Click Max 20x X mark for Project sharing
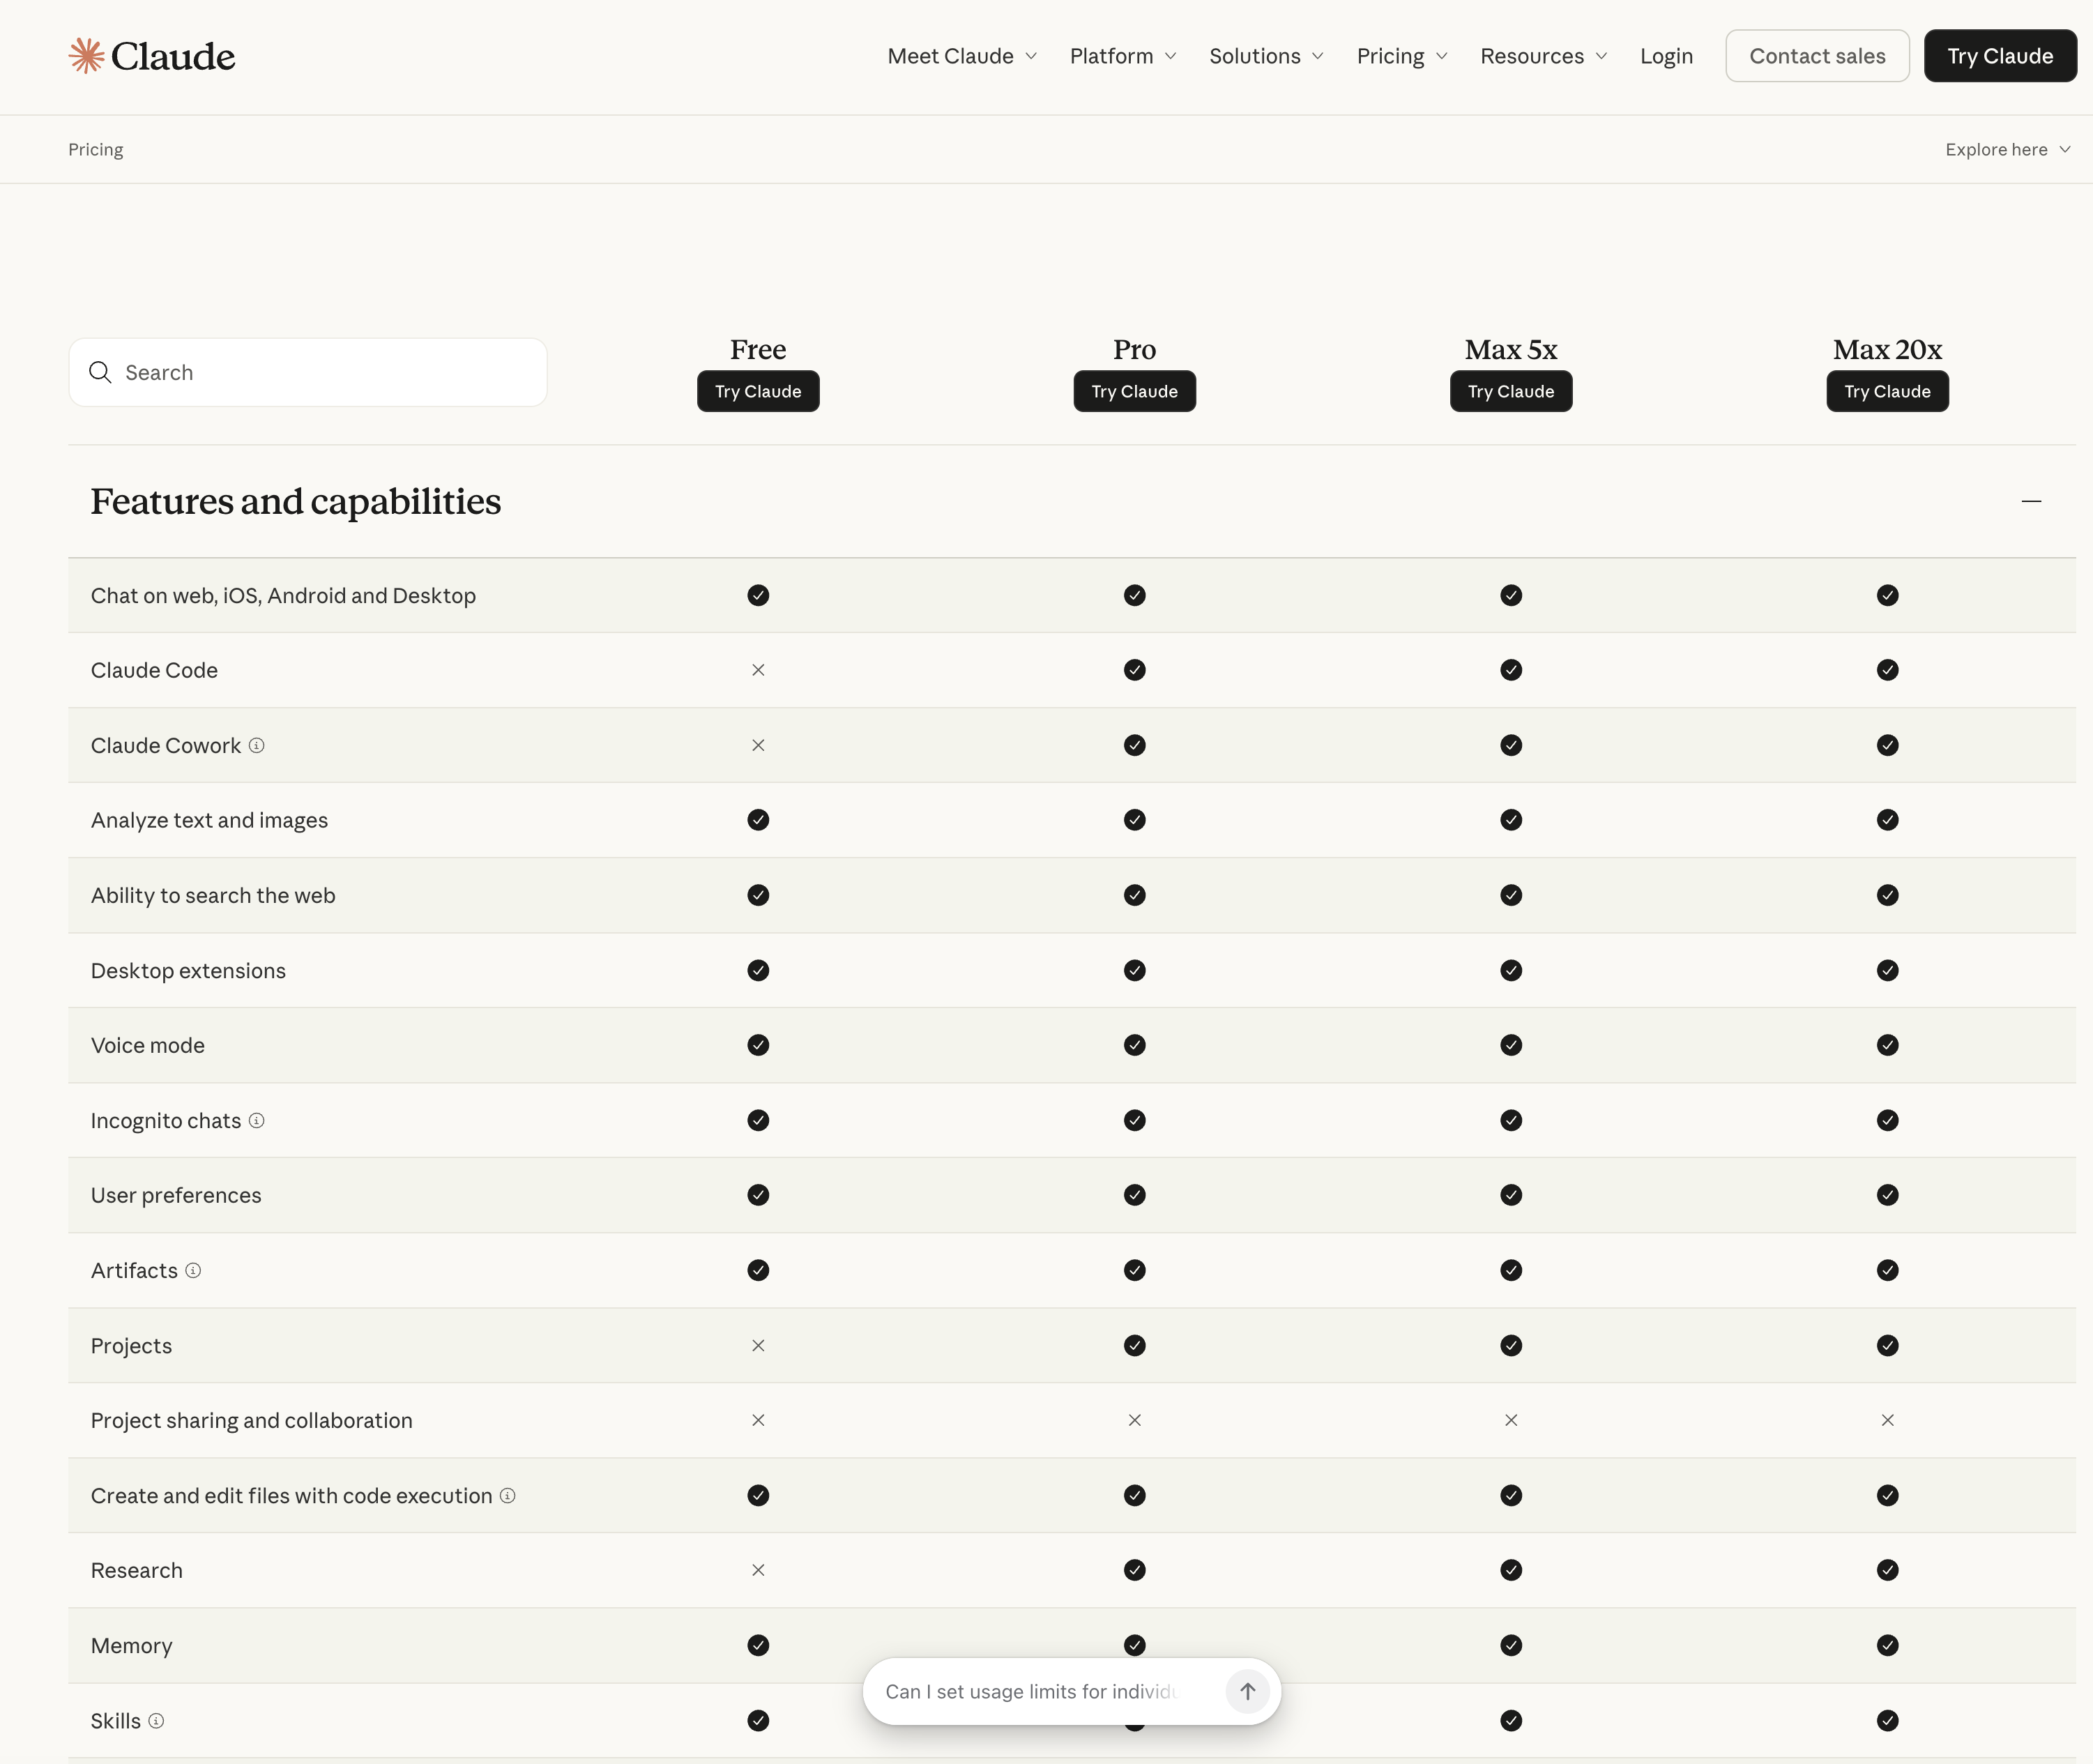2093x1764 pixels. tap(1887, 1420)
